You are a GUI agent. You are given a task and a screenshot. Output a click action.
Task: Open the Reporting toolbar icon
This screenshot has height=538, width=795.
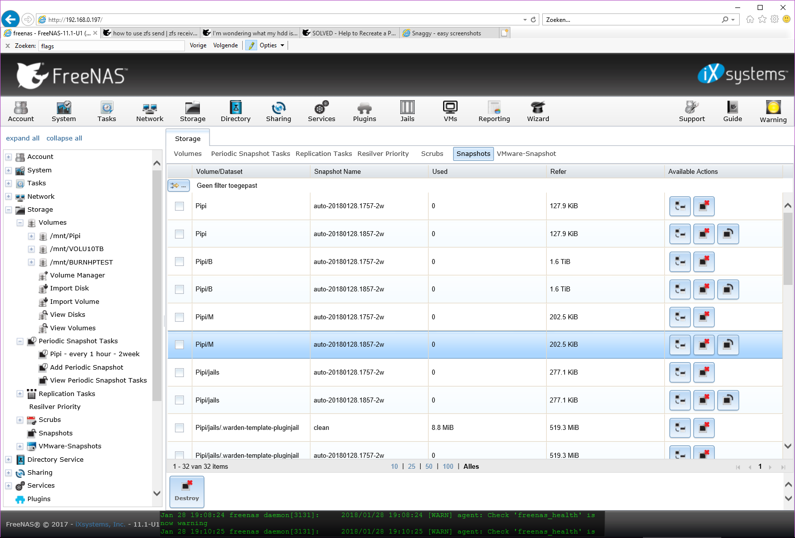pyautogui.click(x=494, y=112)
